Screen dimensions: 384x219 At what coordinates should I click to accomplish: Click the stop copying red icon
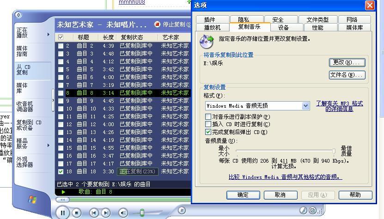click(x=157, y=24)
